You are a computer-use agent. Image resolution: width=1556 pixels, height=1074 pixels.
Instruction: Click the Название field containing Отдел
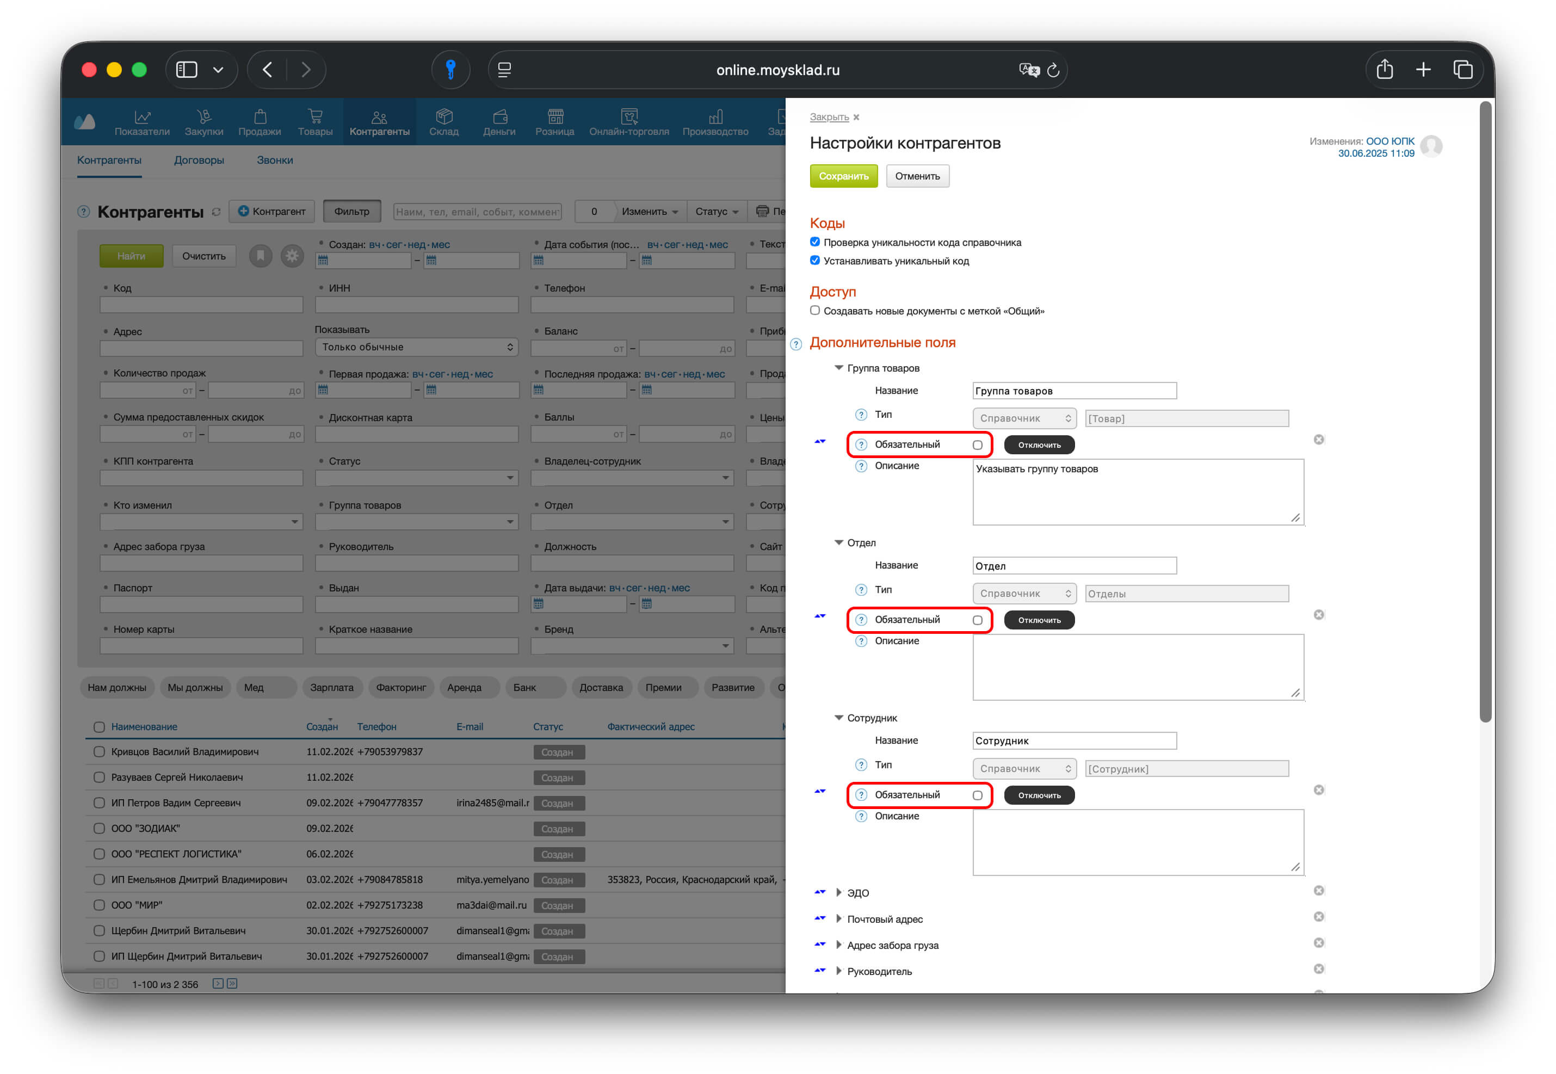click(x=1075, y=565)
